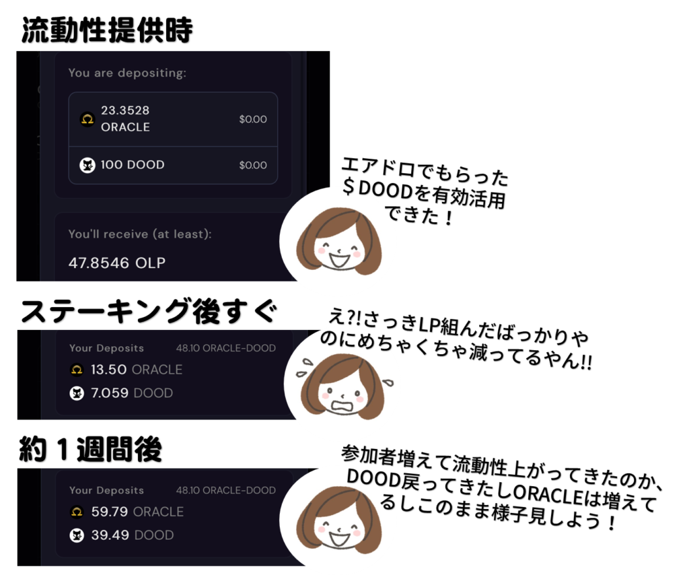Select the 23.3528 ORACLE deposit row
This screenshot has width=689, height=575.
pyautogui.click(x=173, y=119)
